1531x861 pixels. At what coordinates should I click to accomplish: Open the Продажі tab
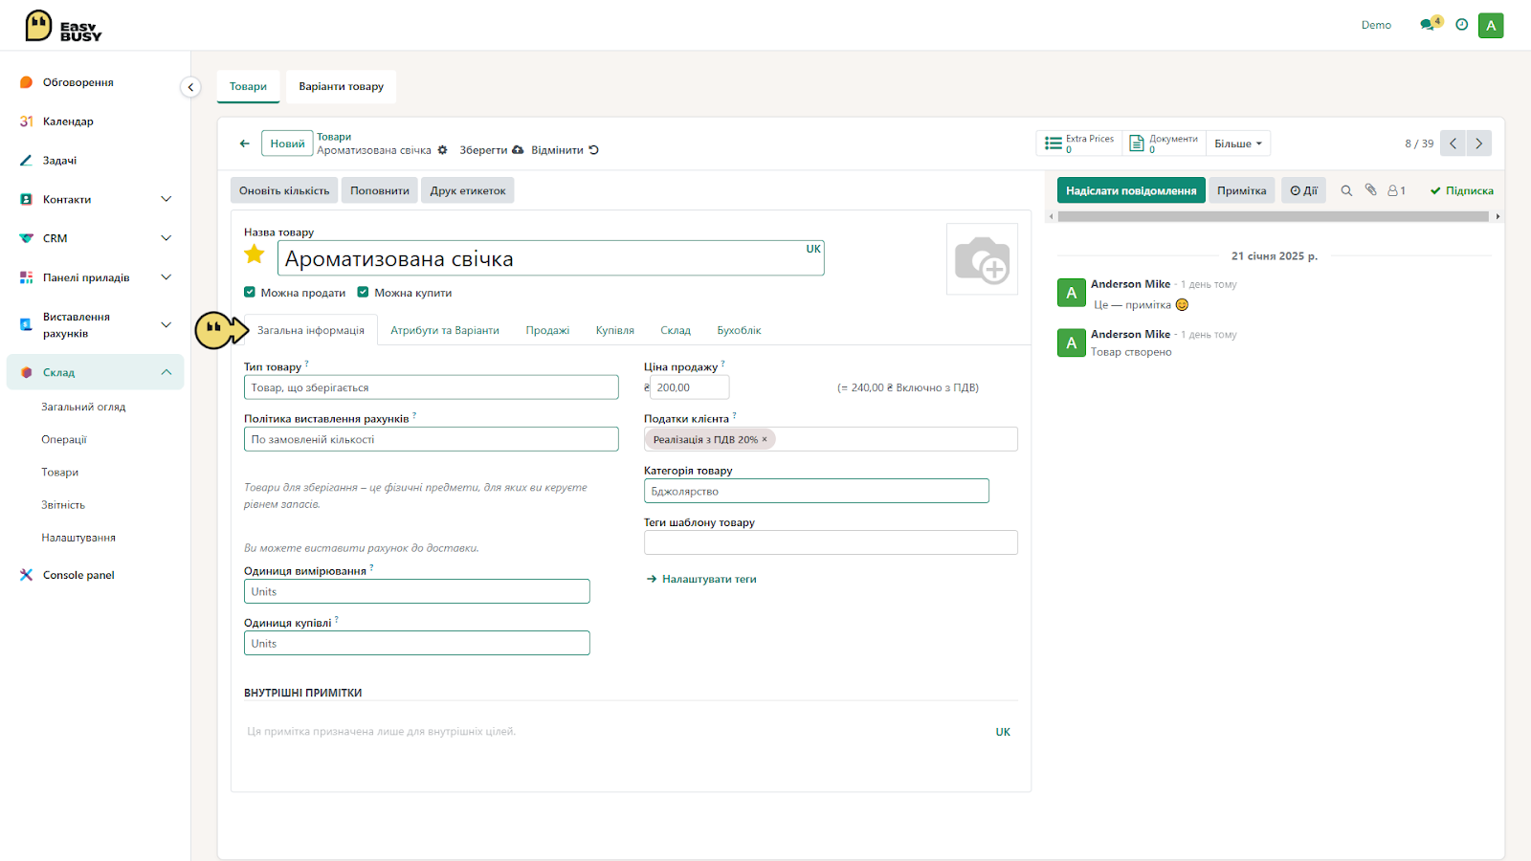coord(547,330)
